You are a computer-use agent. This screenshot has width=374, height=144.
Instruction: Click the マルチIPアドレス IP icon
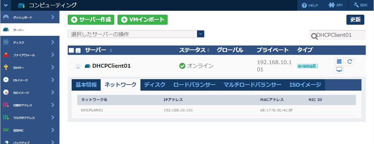click(6, 117)
